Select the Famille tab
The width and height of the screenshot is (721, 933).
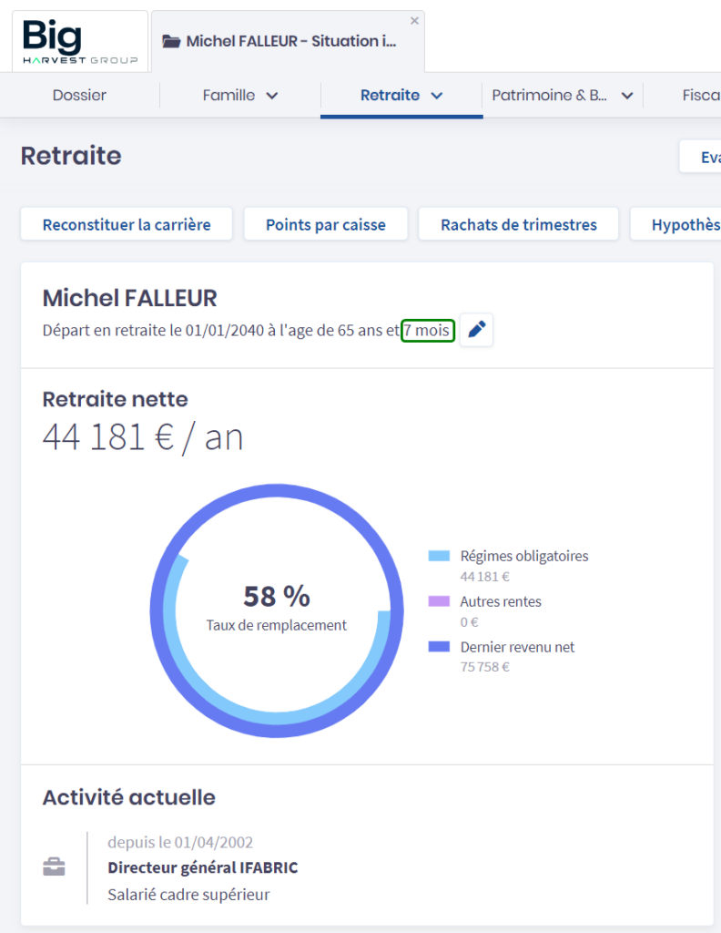coord(228,95)
